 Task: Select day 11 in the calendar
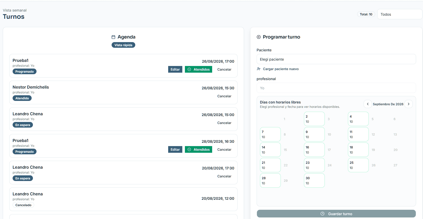[358, 134]
